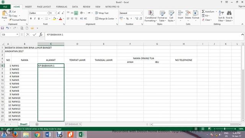Click the Sign in link

pos(242,6)
